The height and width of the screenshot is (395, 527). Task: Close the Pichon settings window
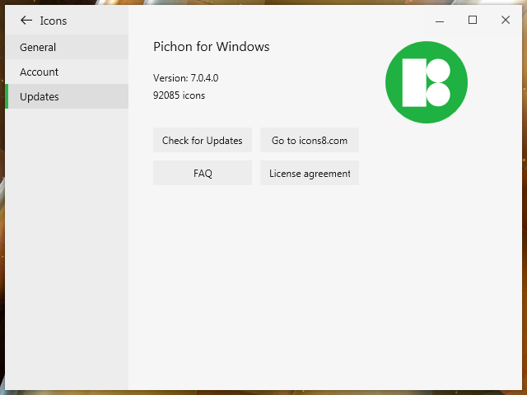(506, 21)
